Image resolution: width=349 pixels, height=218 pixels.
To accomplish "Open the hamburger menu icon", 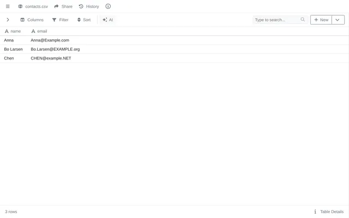I will coord(8,7).
